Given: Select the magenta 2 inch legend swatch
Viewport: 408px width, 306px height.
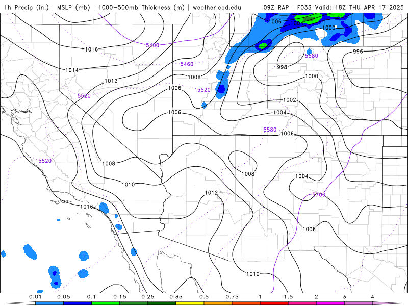Looking at the screenshot, I should (x=330, y=303).
